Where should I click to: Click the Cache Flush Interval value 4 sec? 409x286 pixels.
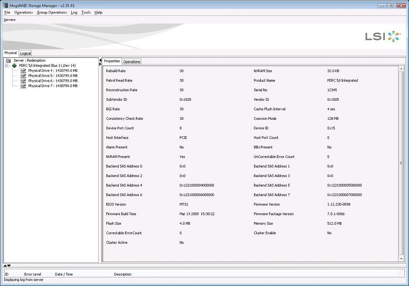pos(331,109)
